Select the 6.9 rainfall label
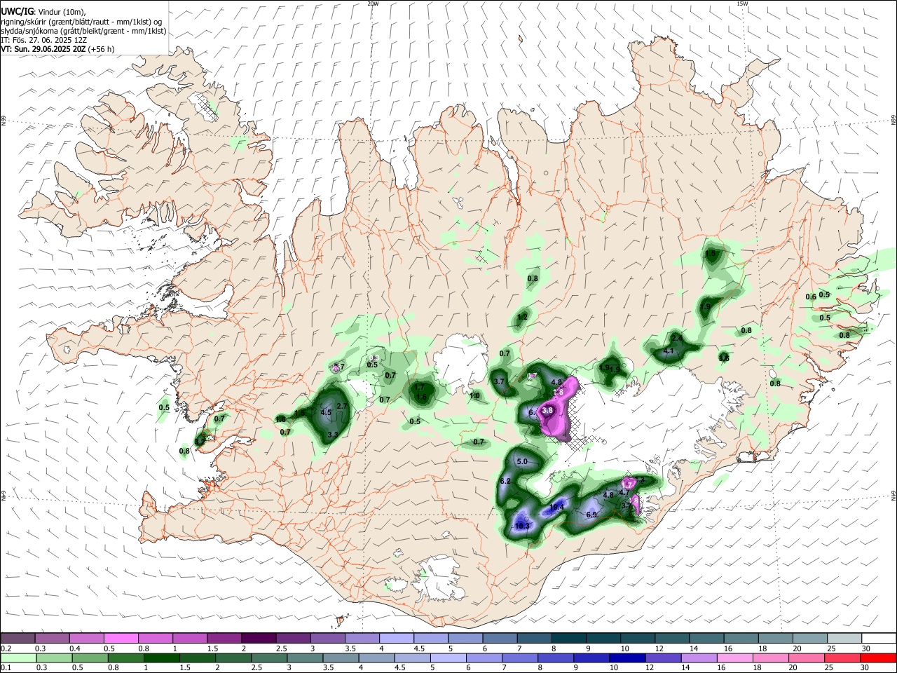This screenshot has height=673, width=897. coord(591,515)
